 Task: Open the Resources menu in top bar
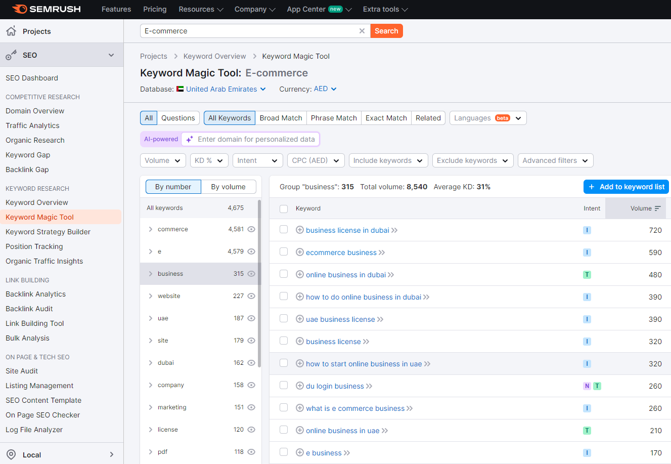coord(201,9)
